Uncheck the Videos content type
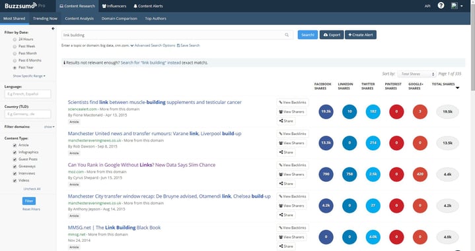Screen dimensions: 475x251 15,181
